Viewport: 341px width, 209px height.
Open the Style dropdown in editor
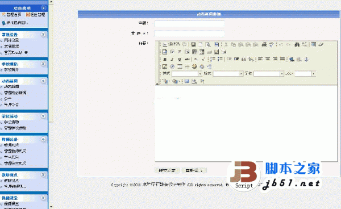coord(187,74)
